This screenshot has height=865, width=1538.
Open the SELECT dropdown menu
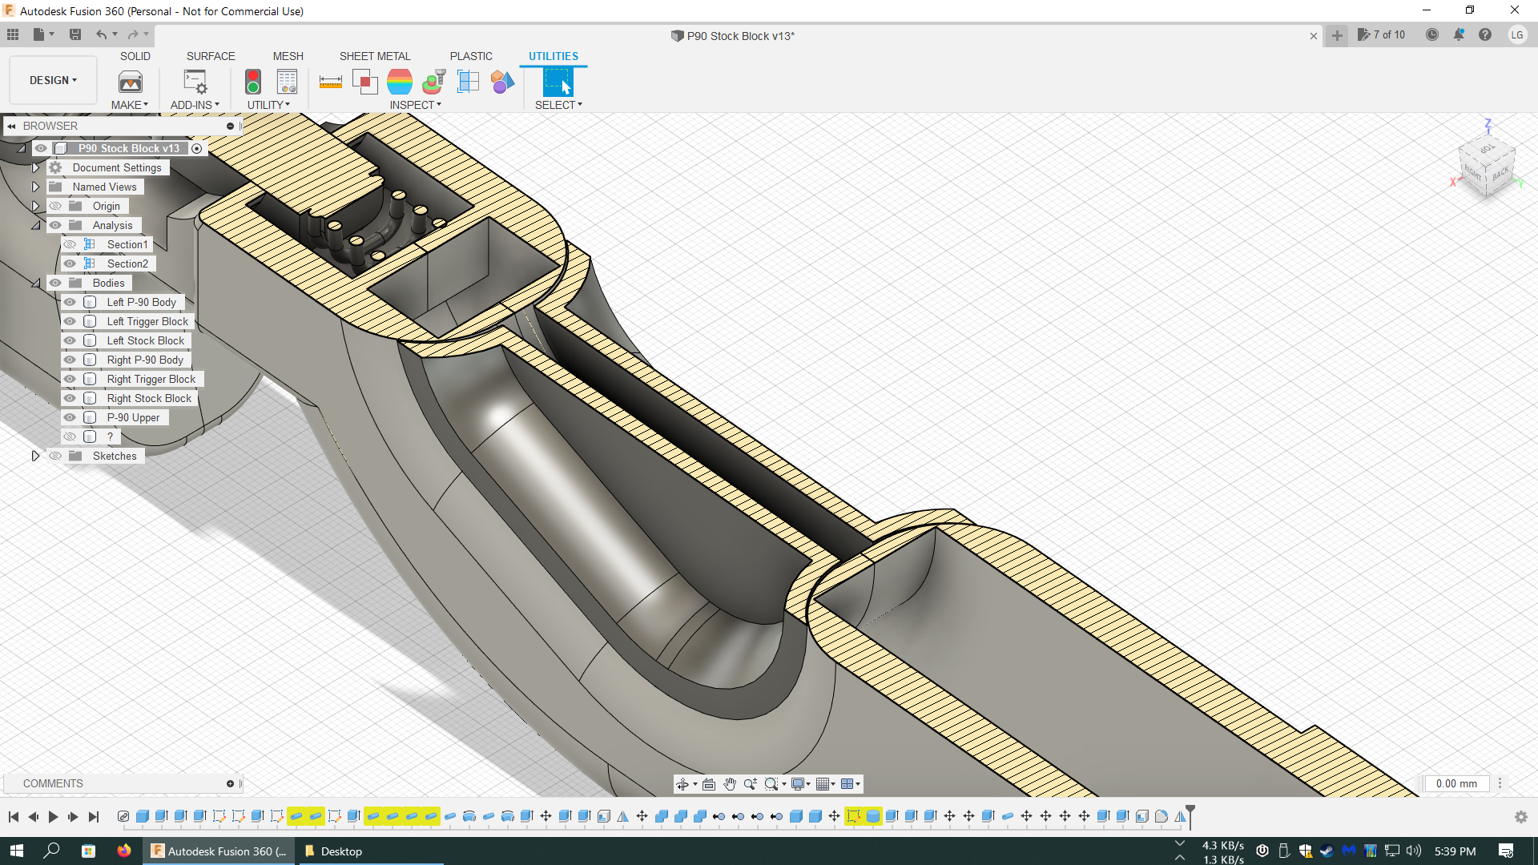pos(558,105)
